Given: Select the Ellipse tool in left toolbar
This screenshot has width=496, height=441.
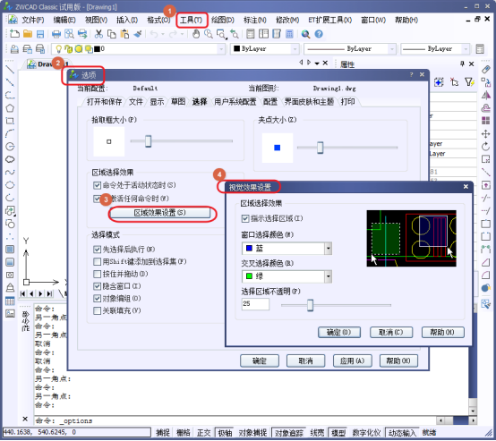Looking at the screenshot, I should 10,185.
